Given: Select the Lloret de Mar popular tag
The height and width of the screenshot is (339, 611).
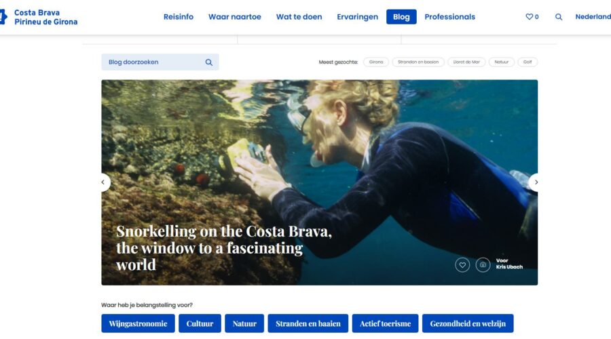Looking at the screenshot, I should 466,62.
